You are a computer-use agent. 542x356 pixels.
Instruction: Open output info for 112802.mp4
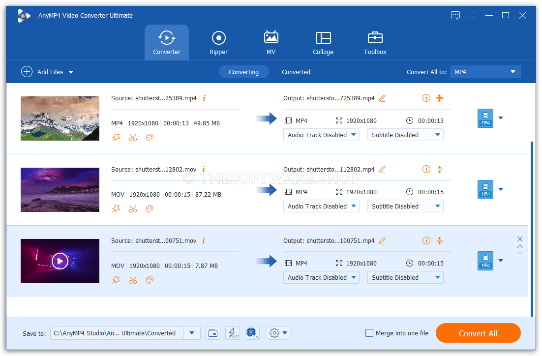(x=426, y=169)
